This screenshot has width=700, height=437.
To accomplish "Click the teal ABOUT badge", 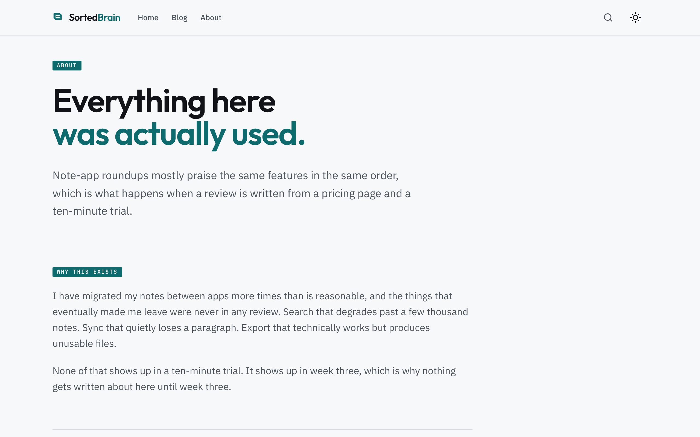I will point(67,65).
